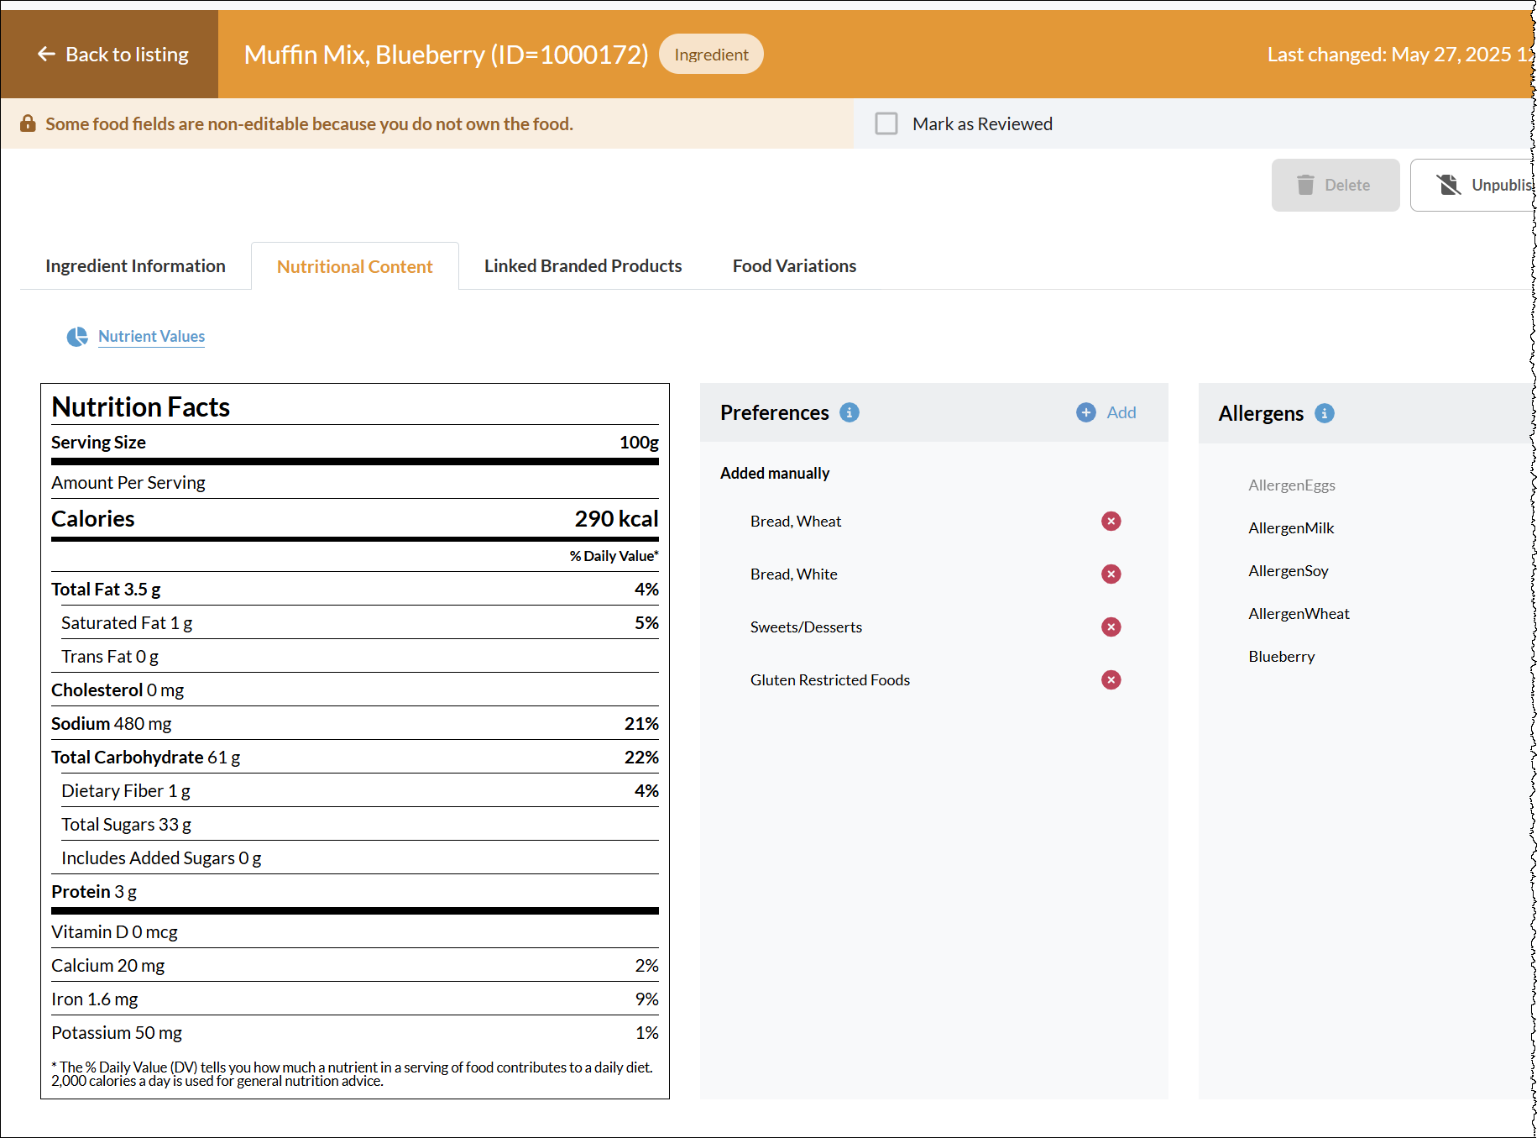Switch to the Ingredient Information tab

coord(134,265)
